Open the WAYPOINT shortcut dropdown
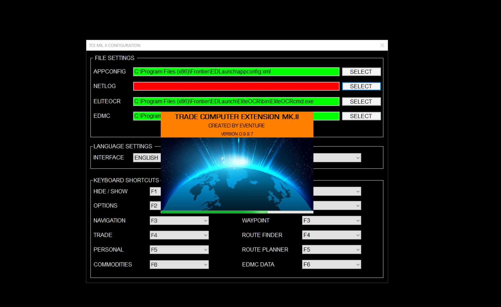501x307 pixels. (331, 221)
